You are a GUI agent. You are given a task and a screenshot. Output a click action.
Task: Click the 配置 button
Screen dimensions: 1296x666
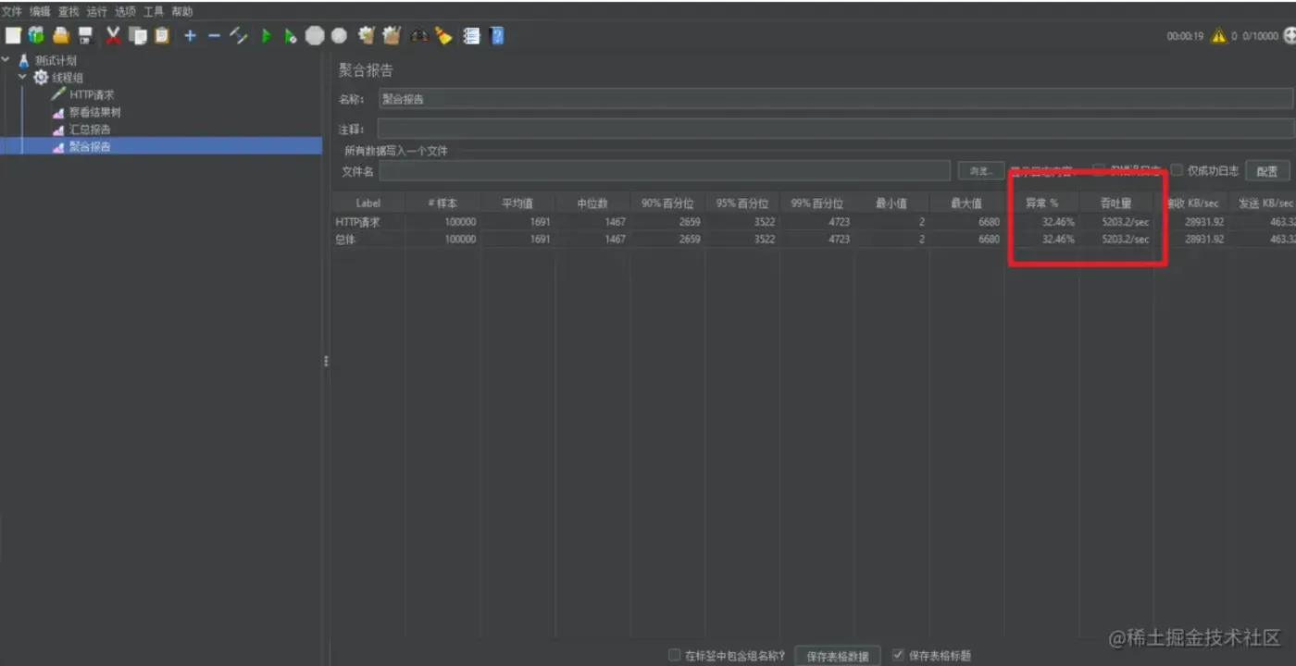(1267, 171)
